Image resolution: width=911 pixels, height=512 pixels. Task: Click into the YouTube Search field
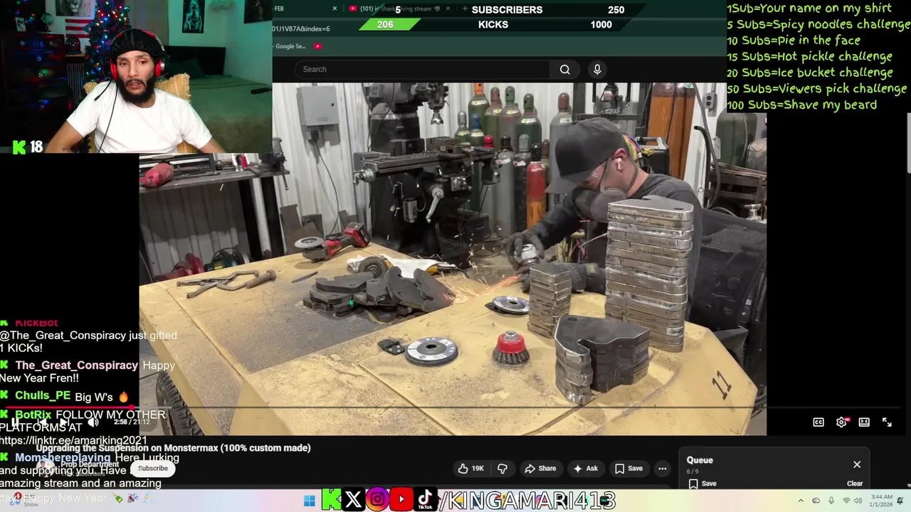click(x=422, y=69)
